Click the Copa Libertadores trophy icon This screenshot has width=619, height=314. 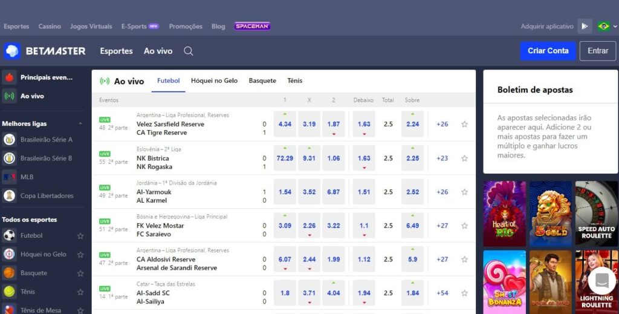pyautogui.click(x=9, y=196)
